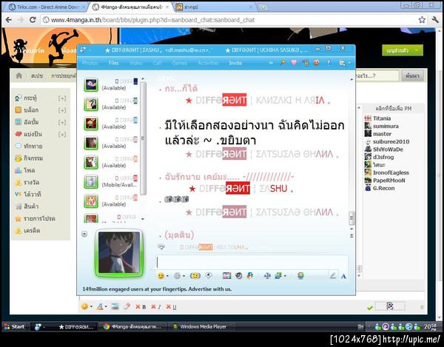The height and width of the screenshot is (347, 444).
Task: Expand the อัลบั้ม sidebar section plus
Action: [x=62, y=122]
